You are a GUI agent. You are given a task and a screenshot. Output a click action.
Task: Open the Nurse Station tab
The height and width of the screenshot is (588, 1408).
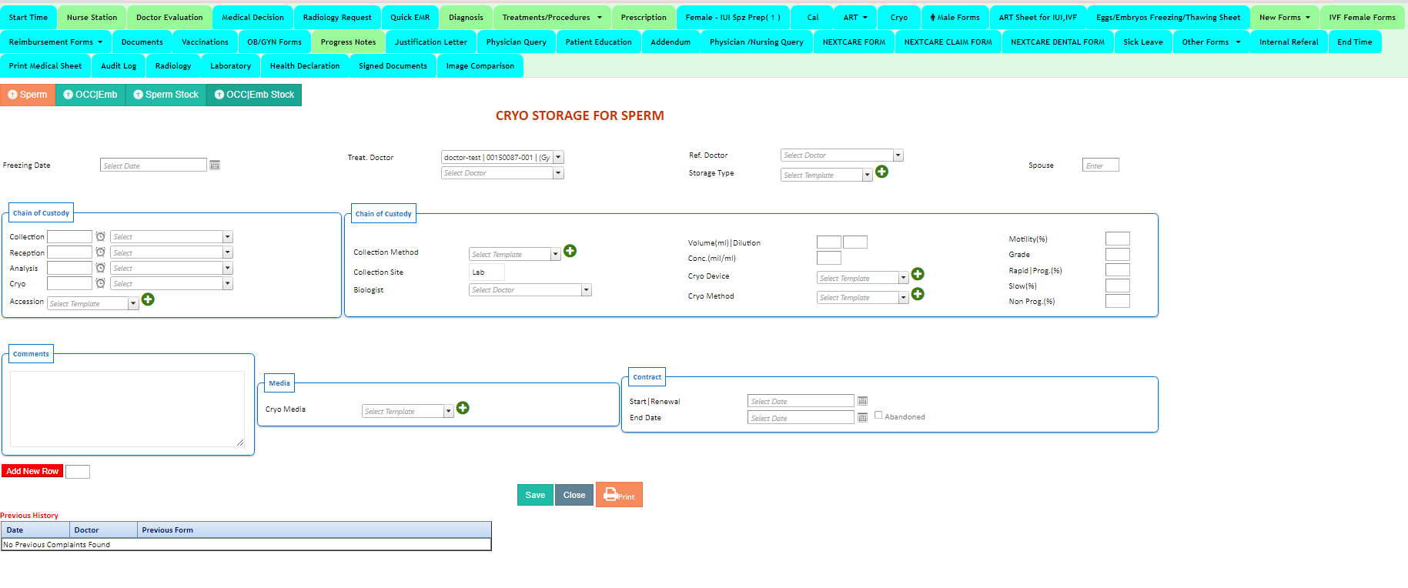pos(92,18)
